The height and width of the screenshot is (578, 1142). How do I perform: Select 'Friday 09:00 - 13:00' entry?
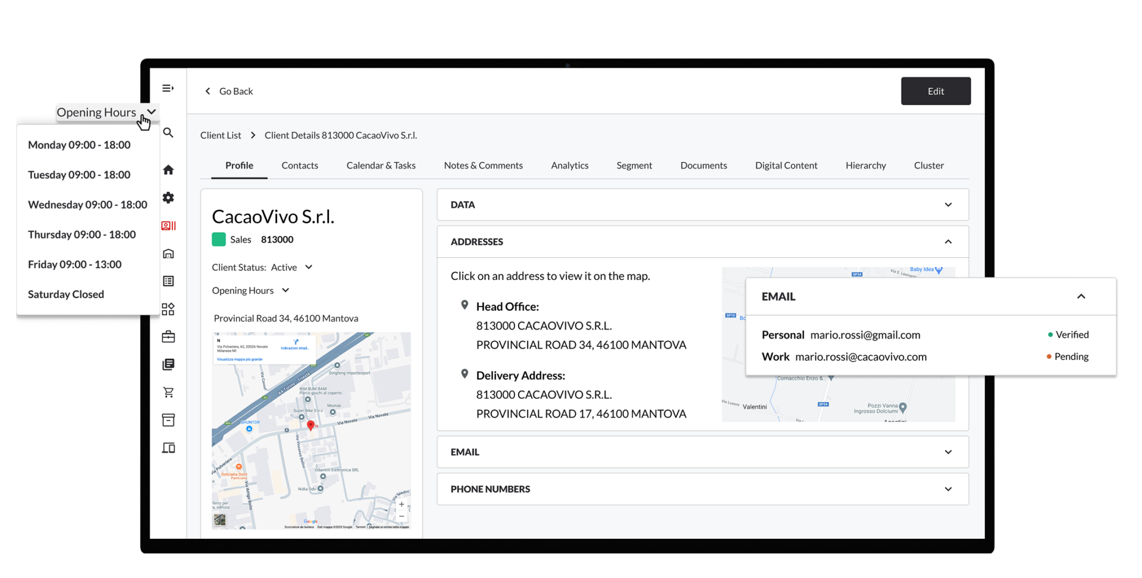[x=74, y=264]
